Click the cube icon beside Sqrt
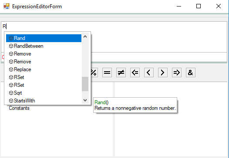This screenshot has height=158, width=229. coord(11,93)
